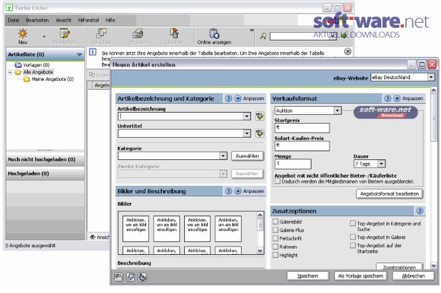
Task: Click the second icon in dialog bottom-left toolbar
Action: [x=130, y=277]
